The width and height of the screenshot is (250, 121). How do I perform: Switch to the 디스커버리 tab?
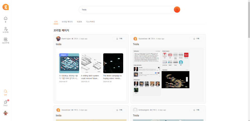tap(90, 22)
